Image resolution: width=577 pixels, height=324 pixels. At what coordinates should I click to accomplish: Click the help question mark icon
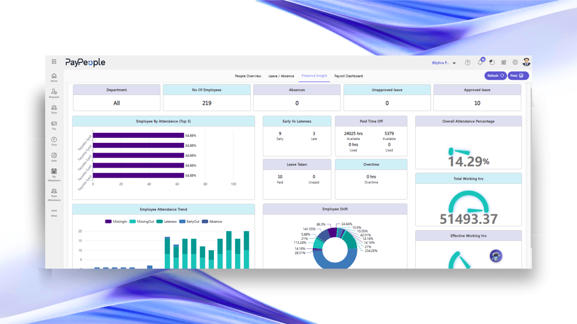click(x=468, y=62)
